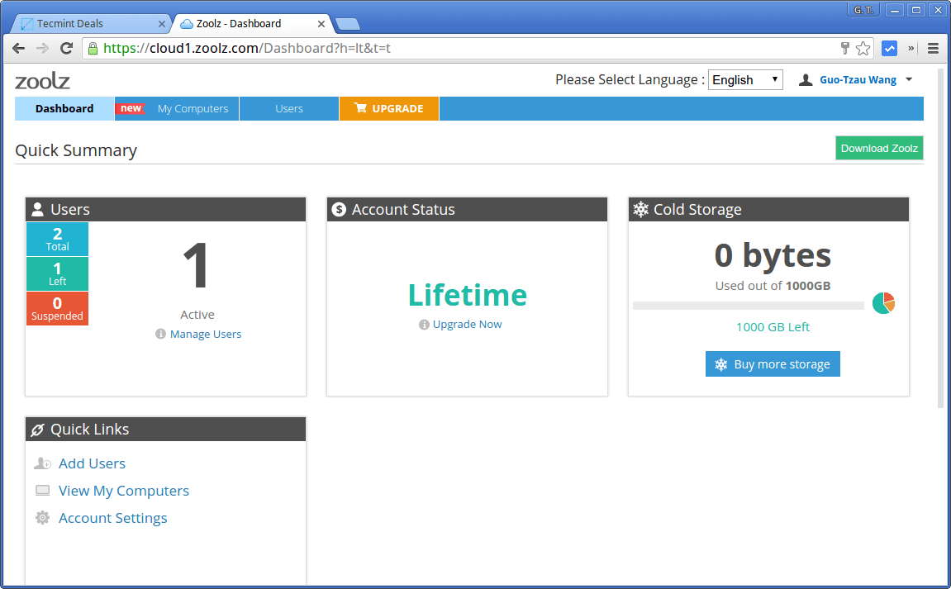Open the language selection dropdown
This screenshot has height=589, width=951.
745,79
